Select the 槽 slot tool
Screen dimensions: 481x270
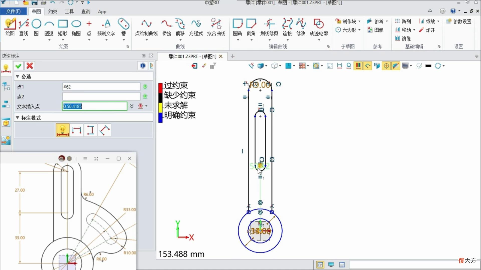pos(124,27)
